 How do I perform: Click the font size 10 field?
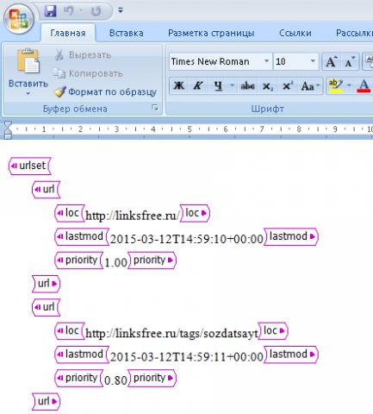pyautogui.click(x=290, y=61)
